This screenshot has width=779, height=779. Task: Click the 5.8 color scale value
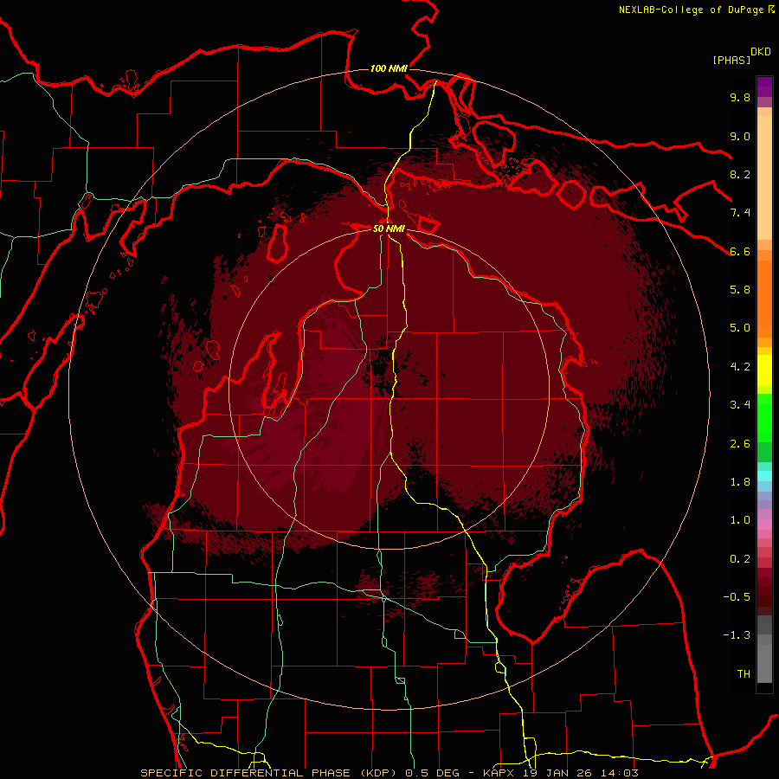click(x=740, y=290)
